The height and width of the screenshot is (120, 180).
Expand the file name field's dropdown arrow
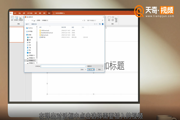click(x=85, y=66)
